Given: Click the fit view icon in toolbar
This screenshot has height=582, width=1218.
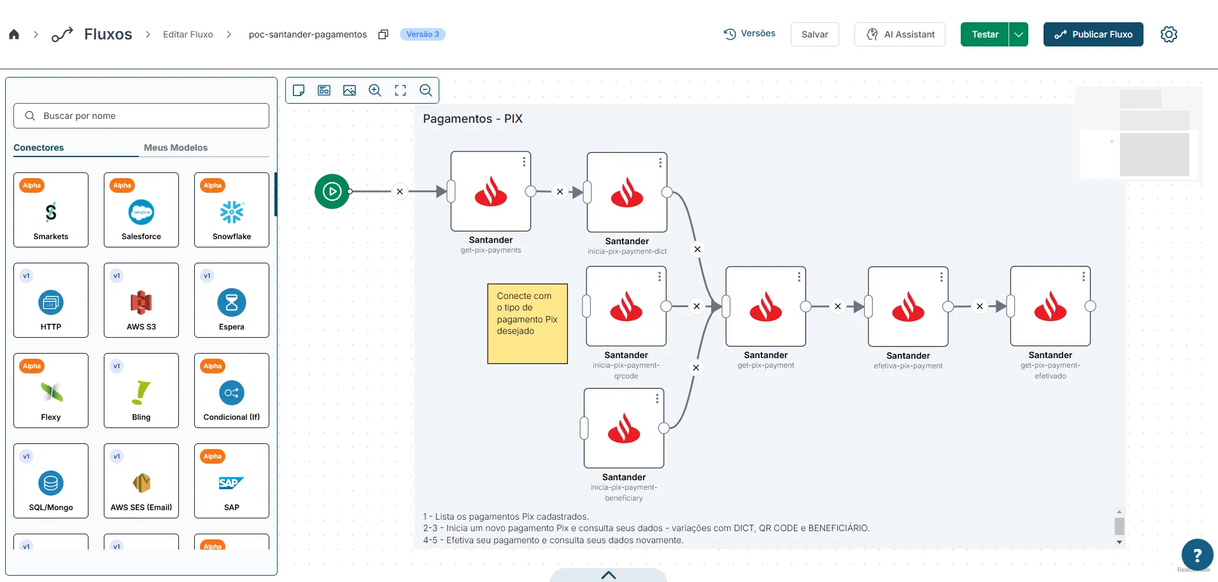Looking at the screenshot, I should pos(400,90).
